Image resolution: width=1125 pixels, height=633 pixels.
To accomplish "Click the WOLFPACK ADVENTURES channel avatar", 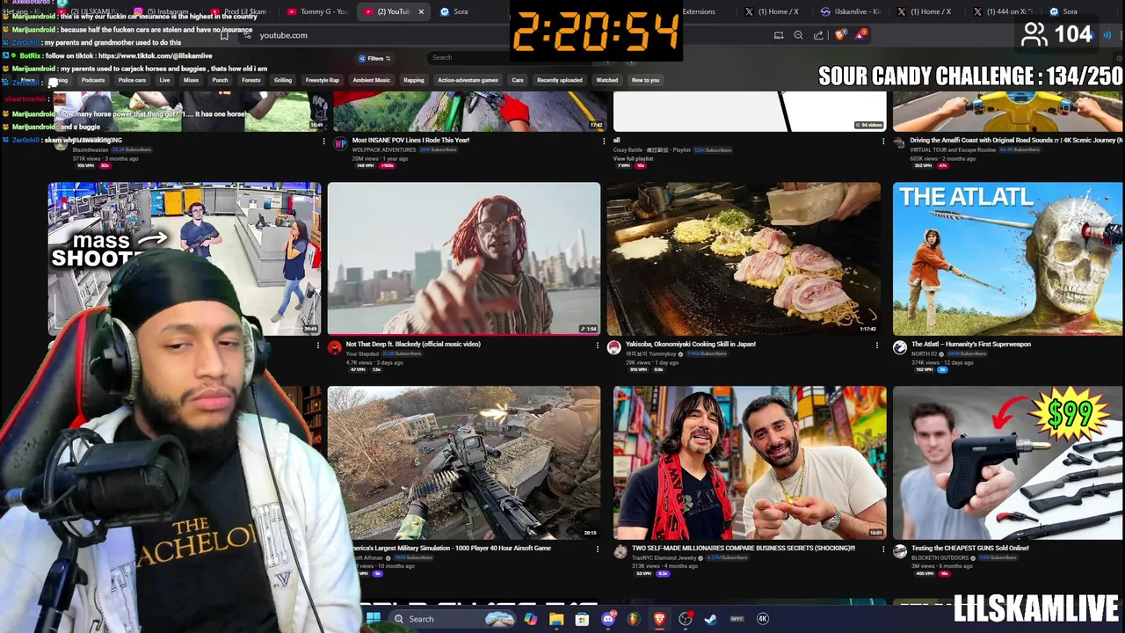I will coord(340,144).
